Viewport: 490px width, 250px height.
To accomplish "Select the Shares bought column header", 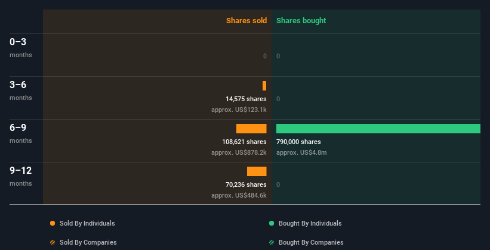I will [301, 21].
